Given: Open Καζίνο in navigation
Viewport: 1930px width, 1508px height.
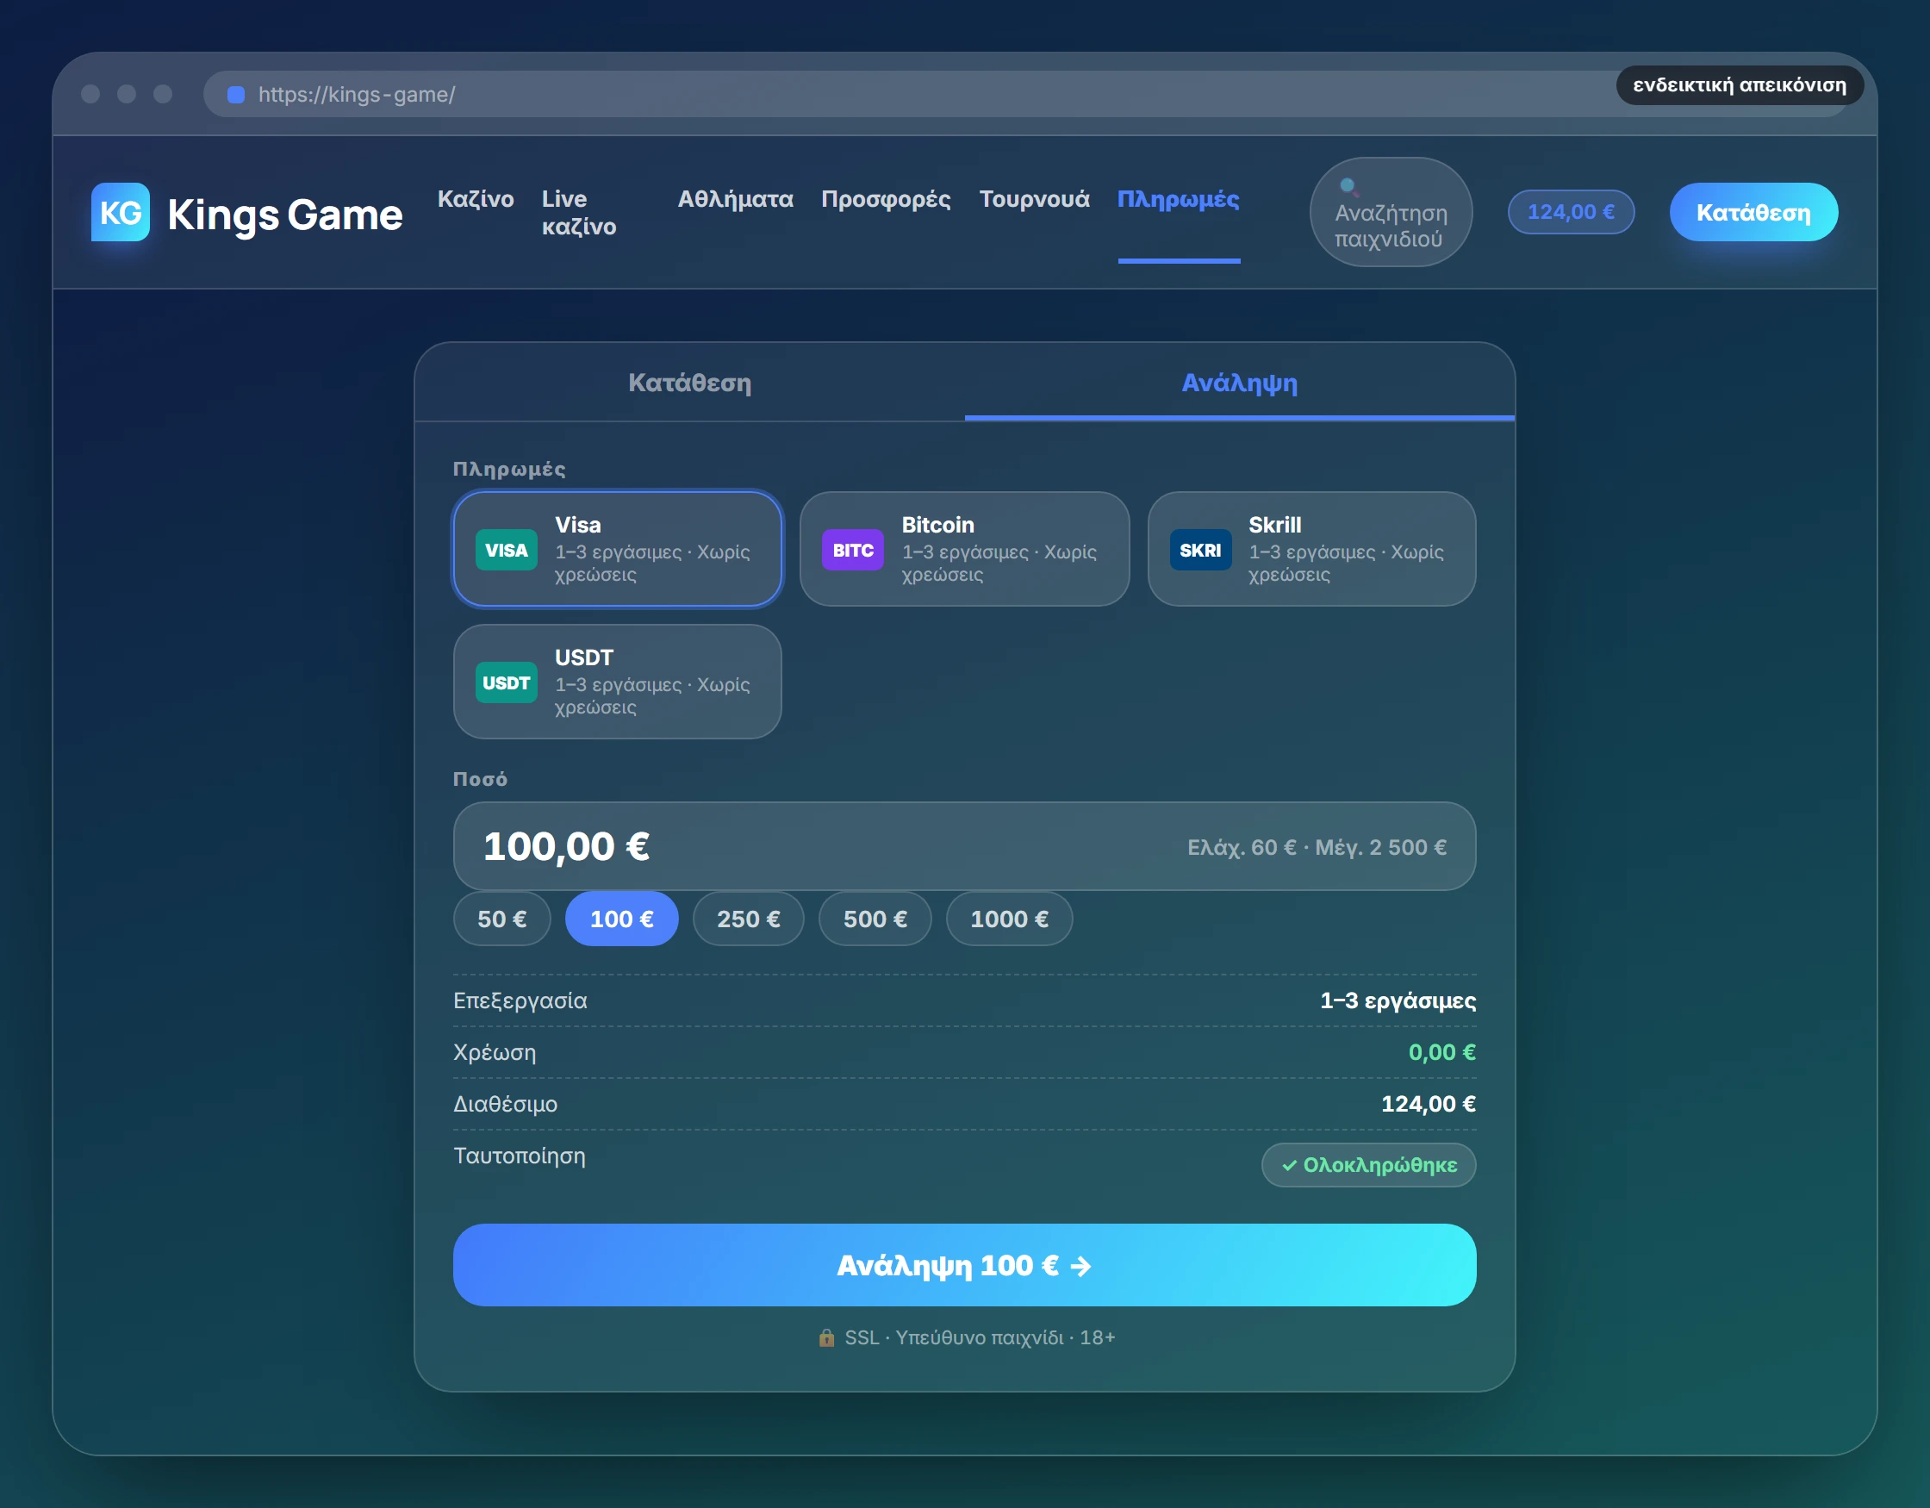Looking at the screenshot, I should (476, 199).
